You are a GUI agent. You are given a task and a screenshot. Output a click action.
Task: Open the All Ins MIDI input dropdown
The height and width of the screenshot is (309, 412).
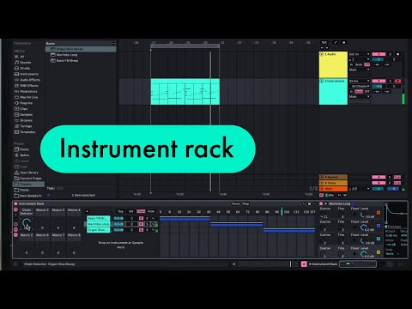[360, 81]
